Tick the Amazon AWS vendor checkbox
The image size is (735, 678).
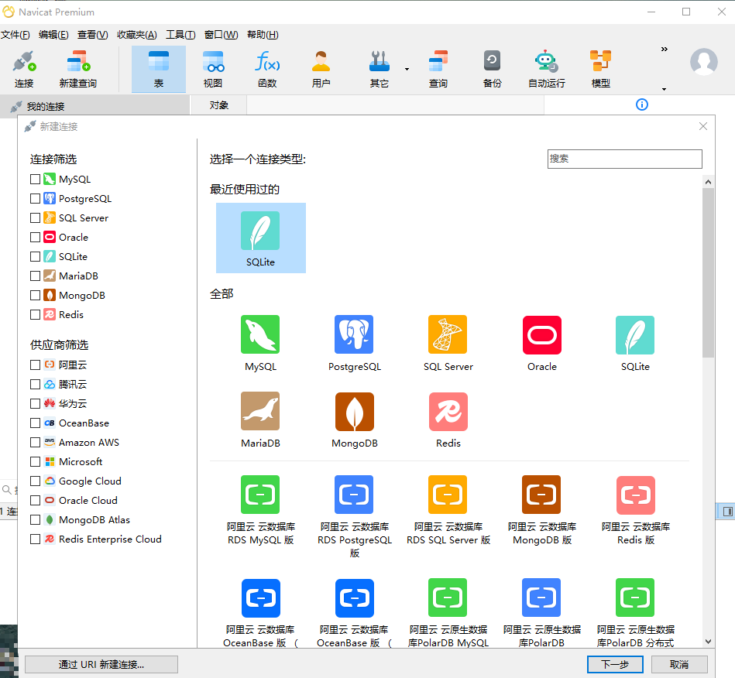coord(35,442)
